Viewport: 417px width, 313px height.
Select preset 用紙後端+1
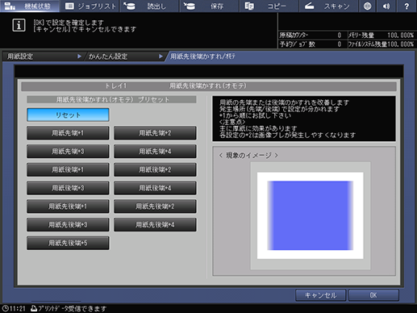[x=68, y=169]
